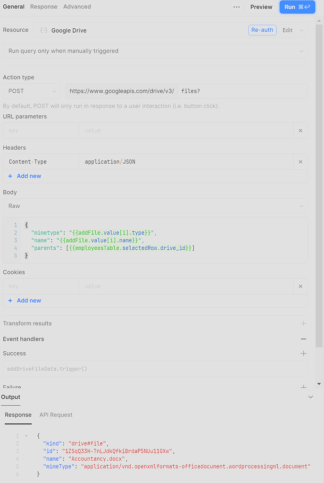
Task: Switch to the Response settings tab
Action: click(x=43, y=7)
